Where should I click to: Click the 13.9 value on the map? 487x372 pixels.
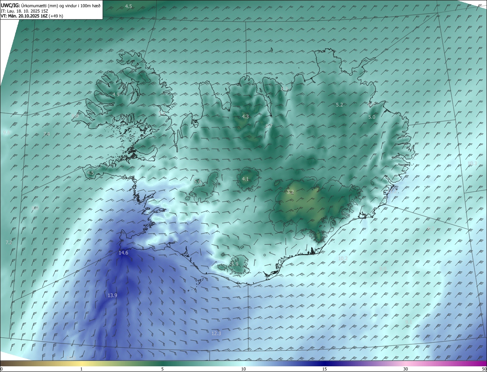pos(112,295)
